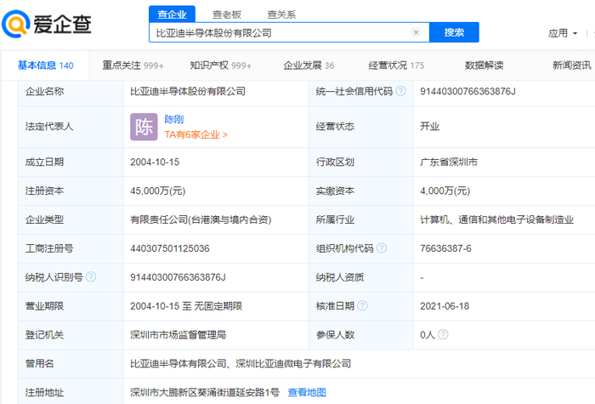Select paid-in capital 4,000万(元)

coord(445,191)
